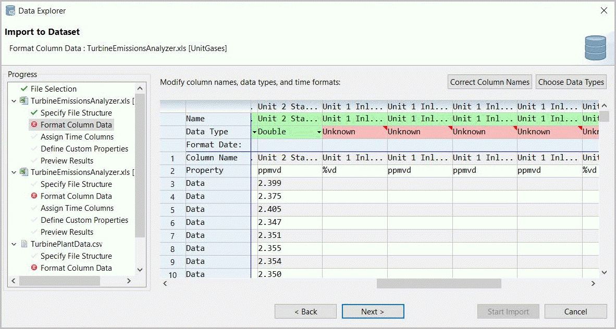Open the Double data type dropdown
This screenshot has height=329, width=616.
pyautogui.click(x=319, y=132)
